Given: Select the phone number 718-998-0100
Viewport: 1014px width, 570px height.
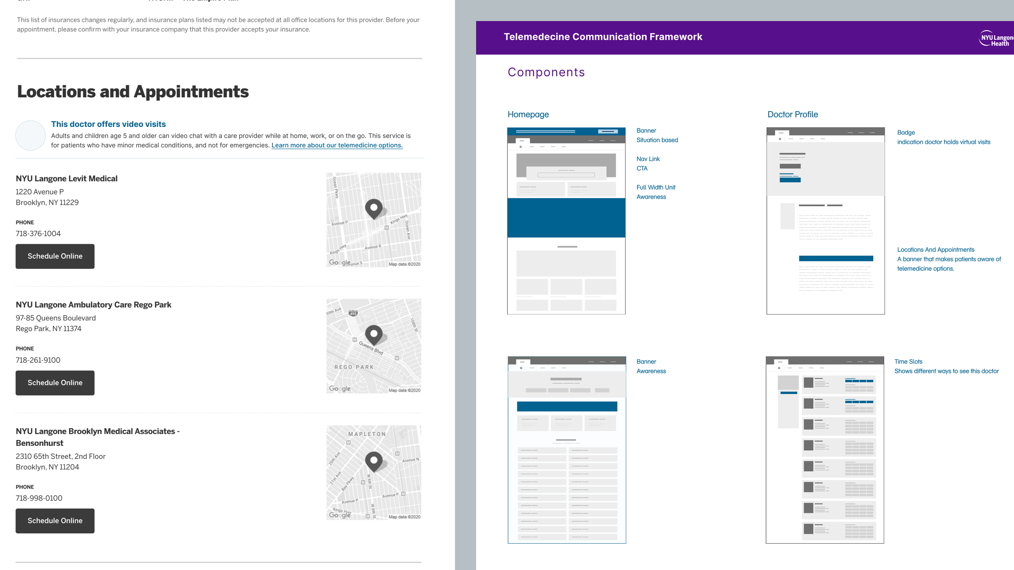Looking at the screenshot, I should tap(39, 498).
